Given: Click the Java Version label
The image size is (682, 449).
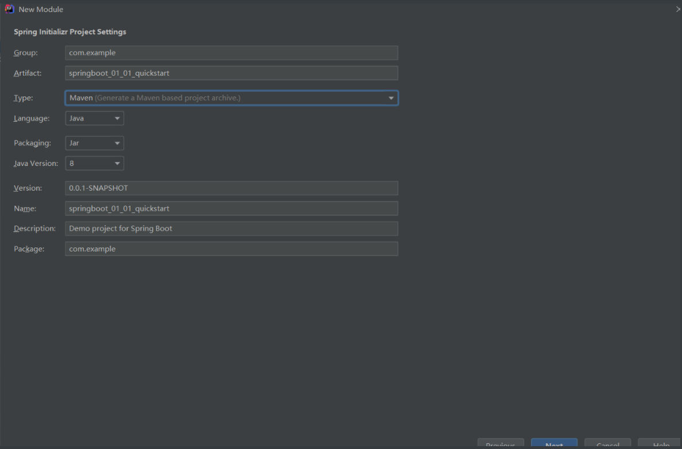Looking at the screenshot, I should [x=36, y=164].
